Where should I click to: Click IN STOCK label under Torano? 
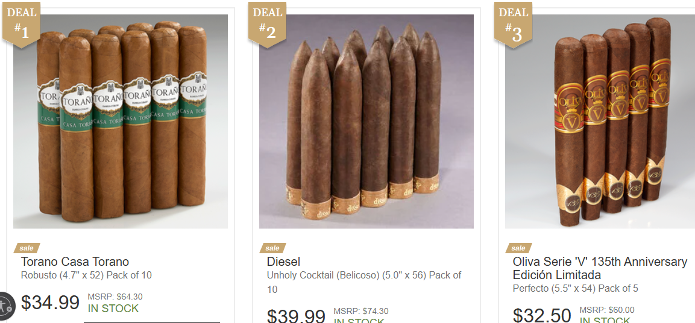point(113,309)
